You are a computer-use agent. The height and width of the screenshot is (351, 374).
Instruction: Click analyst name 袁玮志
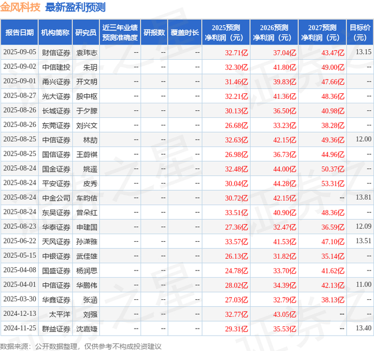click(x=87, y=52)
